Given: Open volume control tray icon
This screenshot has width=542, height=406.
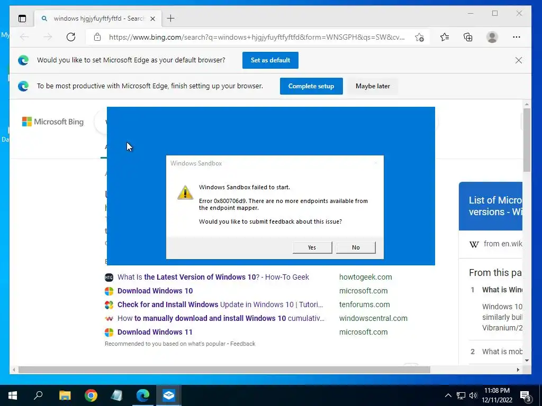Looking at the screenshot, I should coord(473,395).
